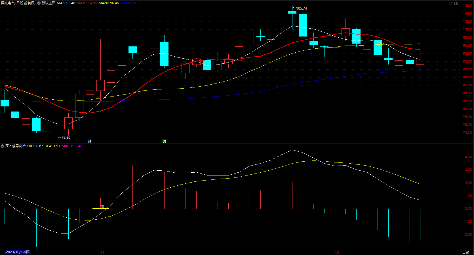
Task: Click the 90.00 price axis label
Action: [x=467, y=69]
